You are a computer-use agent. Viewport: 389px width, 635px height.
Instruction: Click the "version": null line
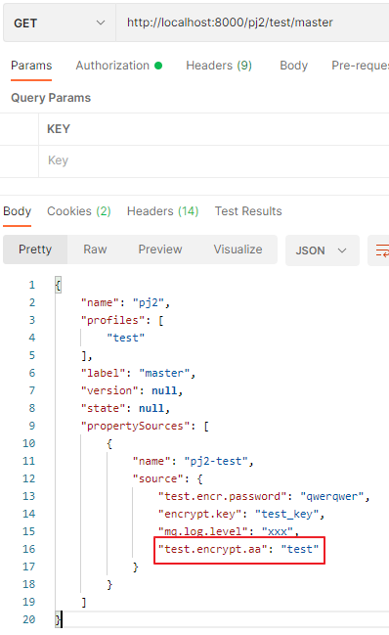click(132, 390)
